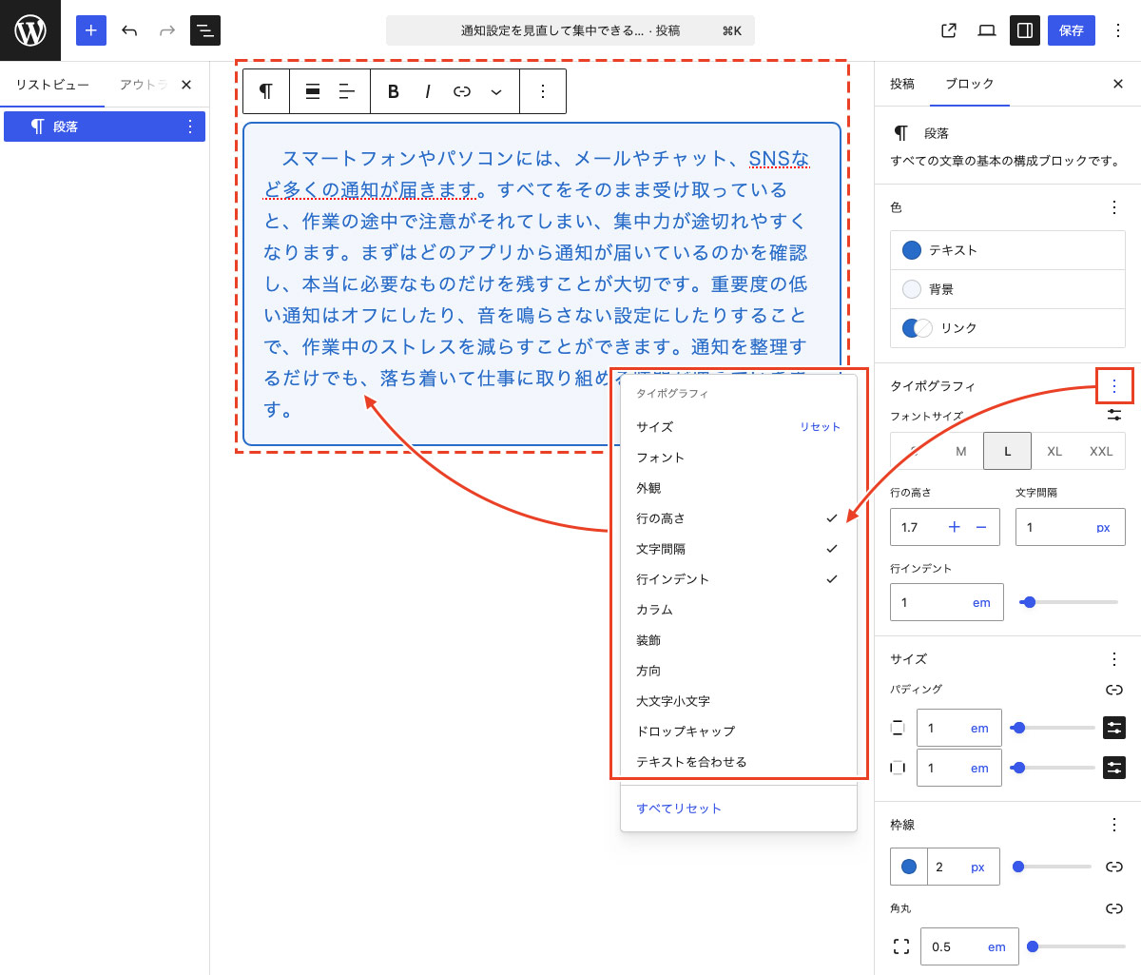Switch to the ブロック settings tab
Viewport: 1141px width, 975px height.
970,84
